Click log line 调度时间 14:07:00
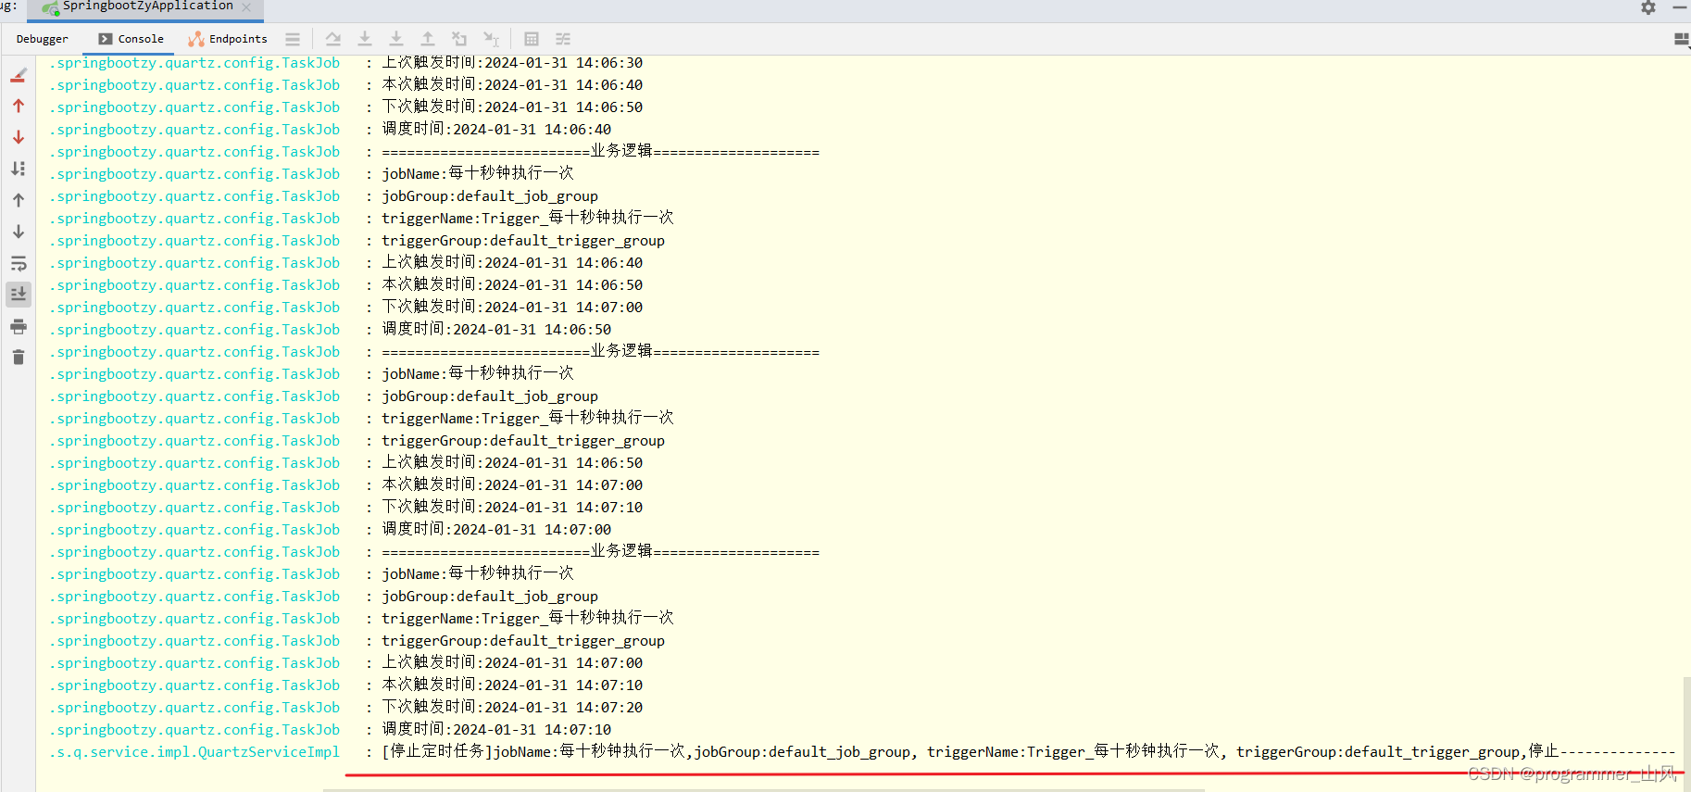 (496, 530)
